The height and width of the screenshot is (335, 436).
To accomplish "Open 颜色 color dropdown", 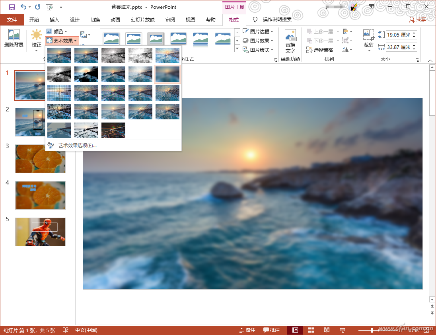I will (57, 31).
